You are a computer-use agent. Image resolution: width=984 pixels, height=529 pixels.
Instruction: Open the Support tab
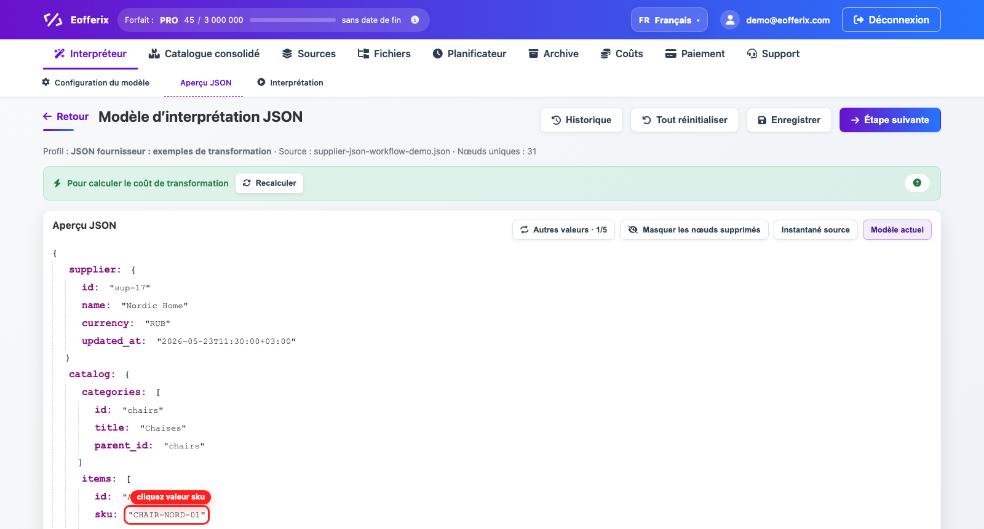point(773,54)
